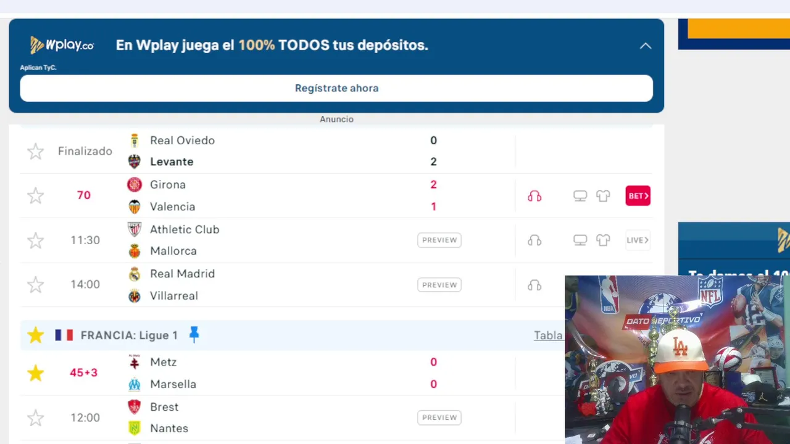
Task: Star the Girona vs Valencia match
Action: tap(36, 196)
